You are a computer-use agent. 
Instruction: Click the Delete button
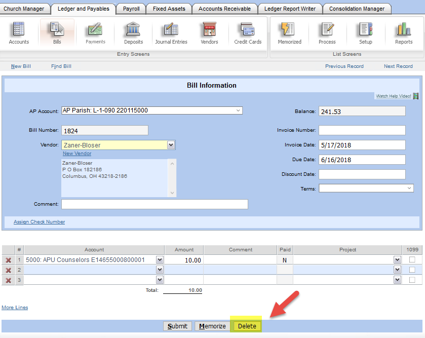(x=247, y=326)
